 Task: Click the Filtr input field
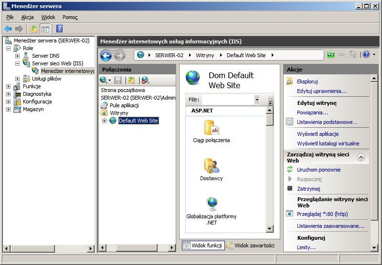click(x=228, y=100)
